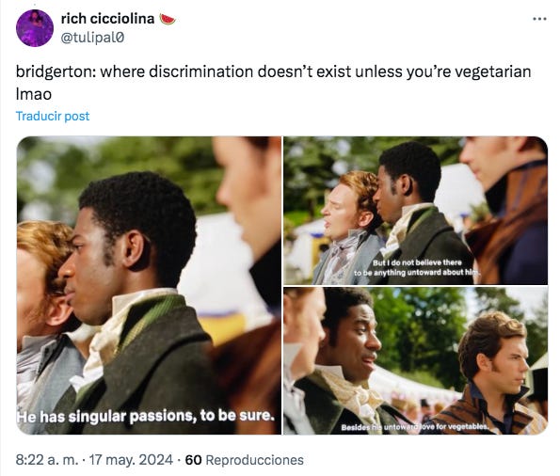This screenshot has height=476, width=560.
Task: Click the "He has singular passions" subtitle
Action: coord(146,416)
